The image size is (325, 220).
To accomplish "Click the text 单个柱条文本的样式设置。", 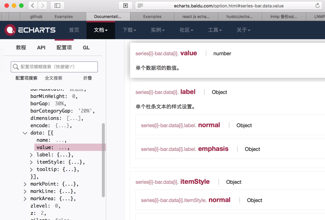I will pyautogui.click(x=165, y=107).
